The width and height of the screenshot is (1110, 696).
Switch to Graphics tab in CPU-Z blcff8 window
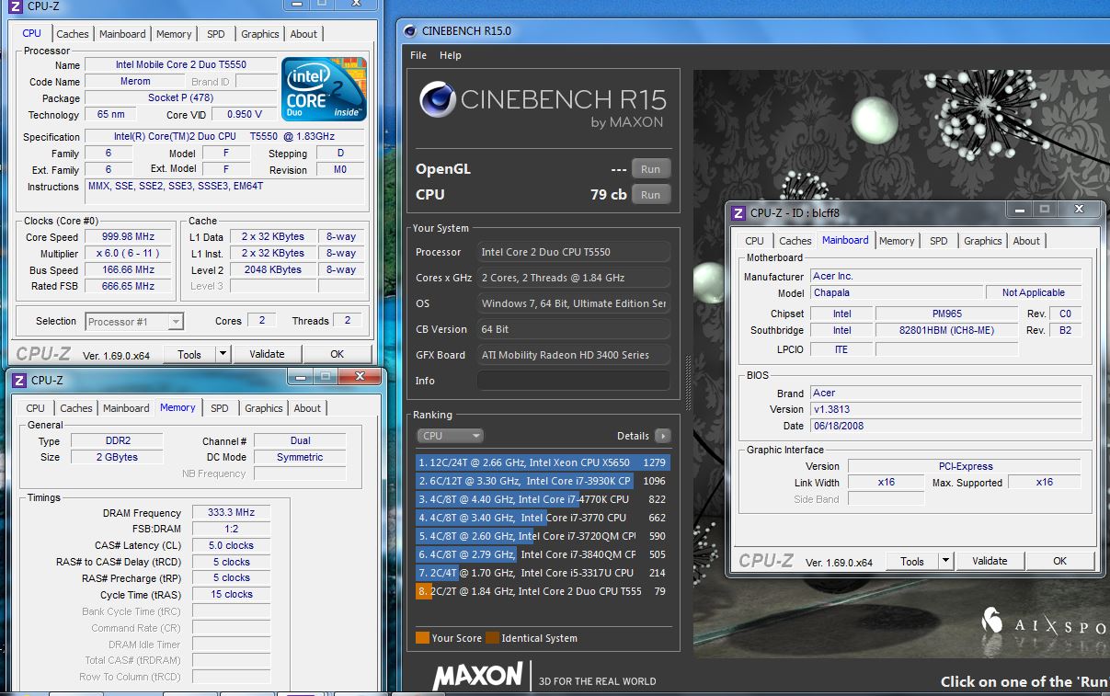point(983,241)
